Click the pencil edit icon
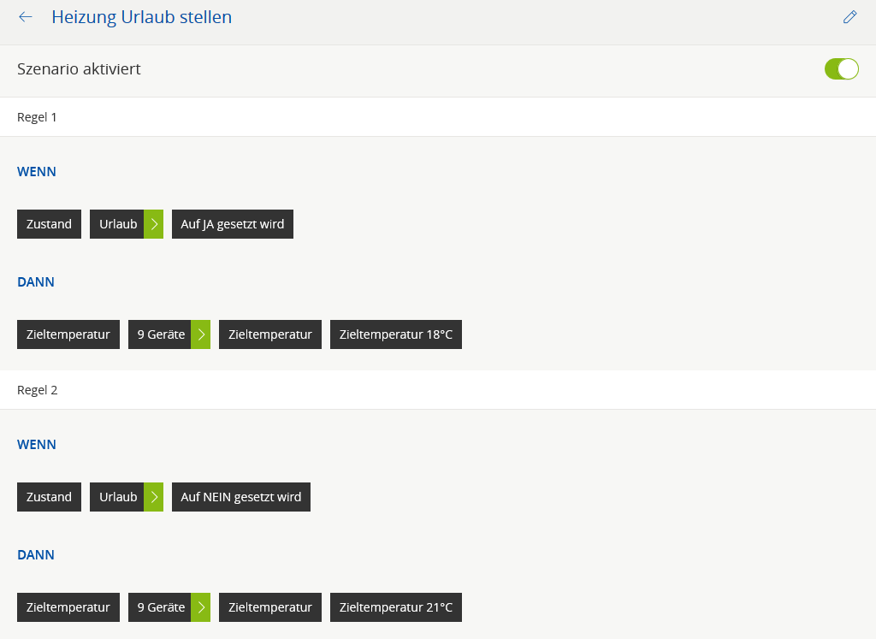Image resolution: width=876 pixels, height=639 pixels. pyautogui.click(x=849, y=17)
